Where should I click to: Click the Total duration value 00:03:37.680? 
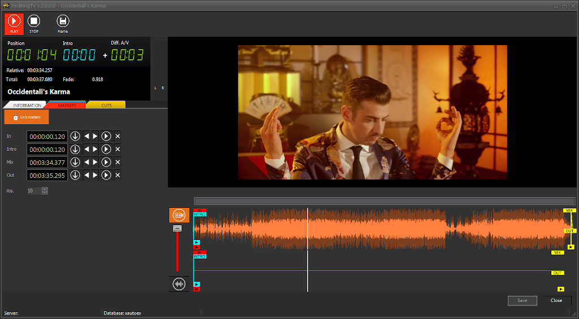point(40,79)
